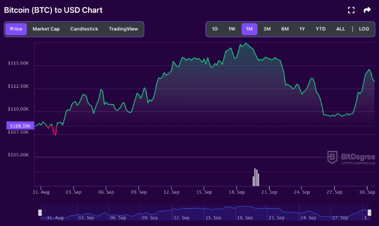Click the 18. Sep axis label
This screenshot has height=226, width=379.
[x=236, y=192]
